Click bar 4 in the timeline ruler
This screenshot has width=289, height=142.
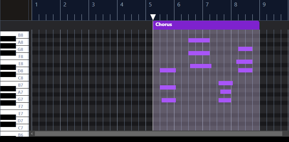pos(122,5)
